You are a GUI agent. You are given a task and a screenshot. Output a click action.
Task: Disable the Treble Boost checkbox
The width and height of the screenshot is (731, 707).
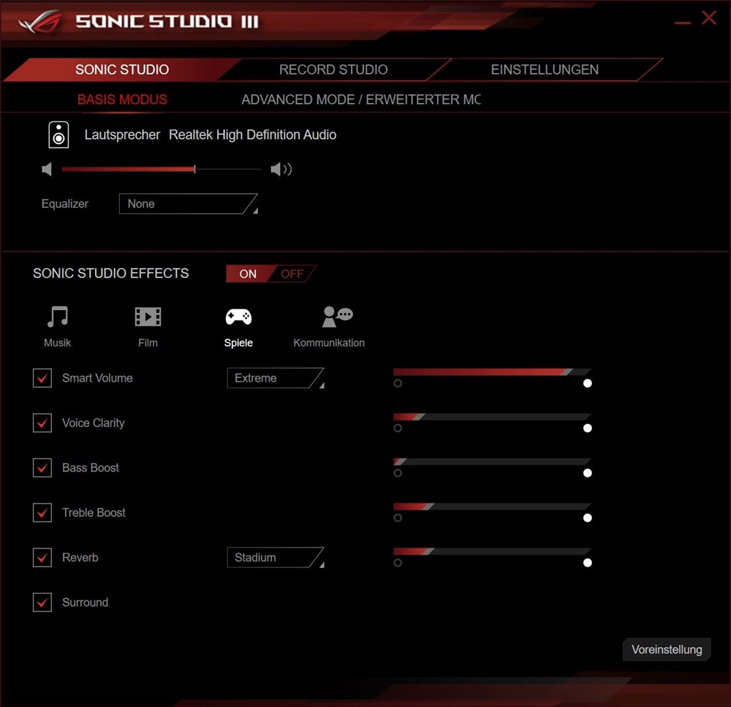coord(42,513)
